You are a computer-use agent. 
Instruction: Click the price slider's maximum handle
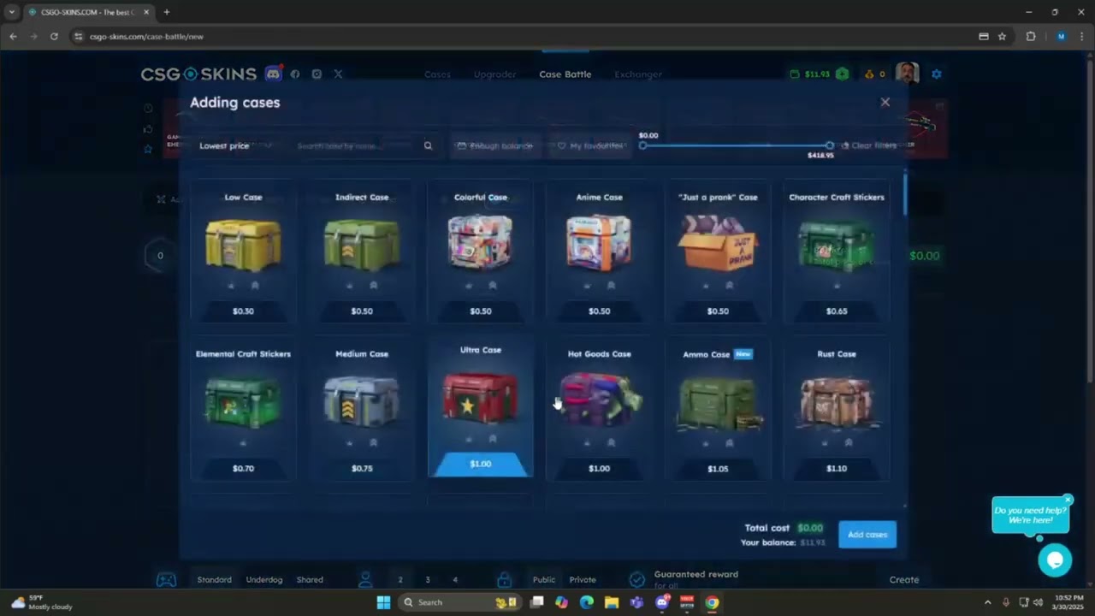point(830,145)
